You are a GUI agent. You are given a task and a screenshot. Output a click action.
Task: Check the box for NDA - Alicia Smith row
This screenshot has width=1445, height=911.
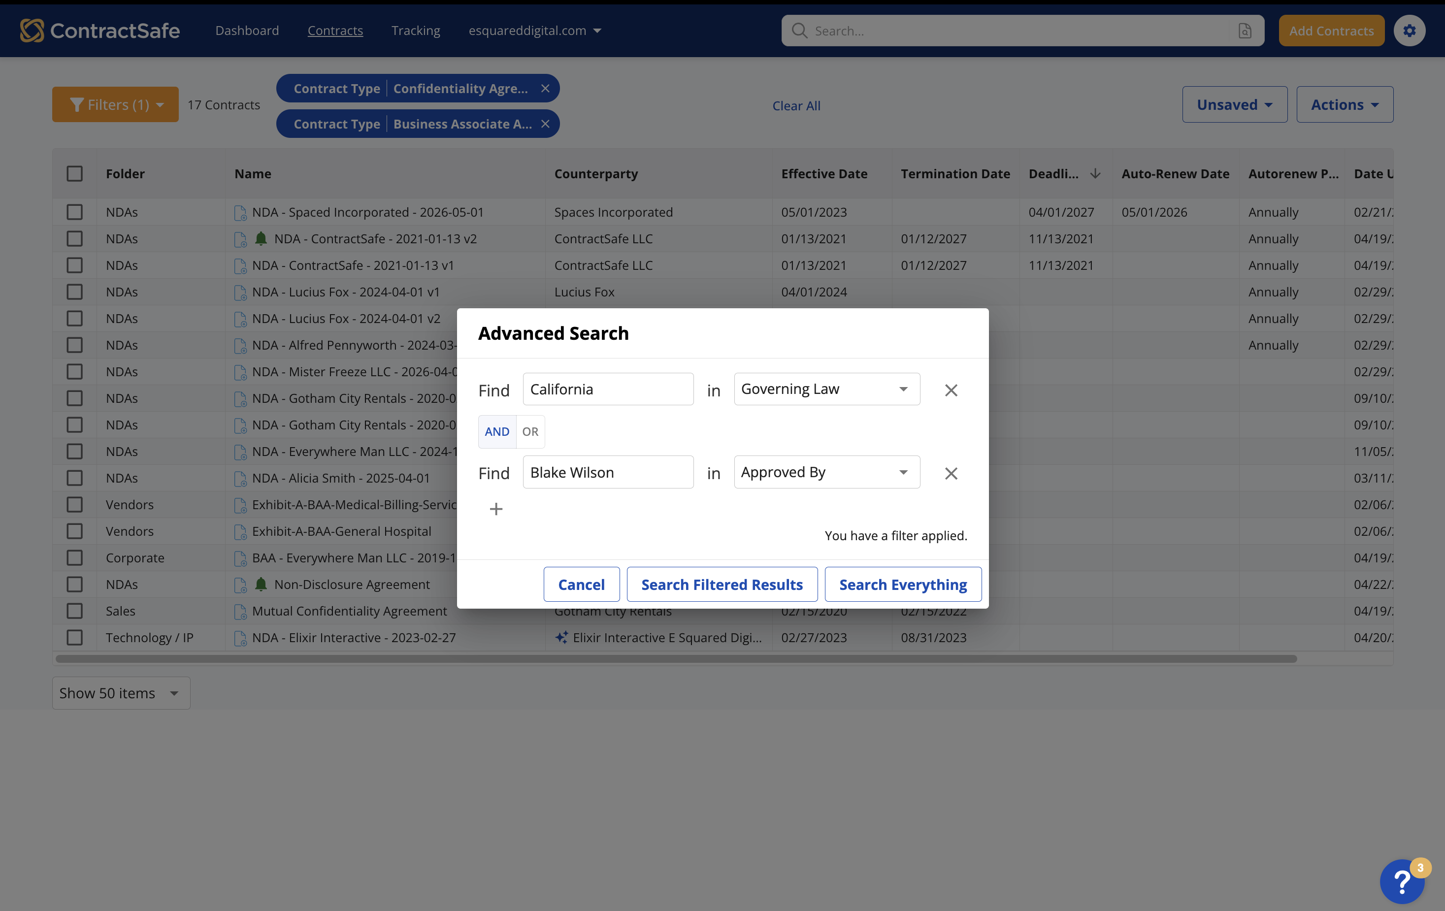click(x=74, y=478)
